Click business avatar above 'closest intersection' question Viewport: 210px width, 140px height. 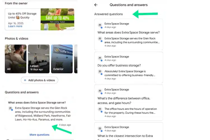point(100,129)
